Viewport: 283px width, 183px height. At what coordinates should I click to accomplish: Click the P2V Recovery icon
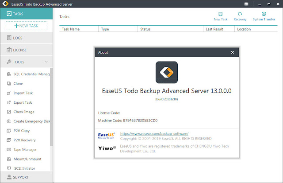pyautogui.click(x=9, y=140)
